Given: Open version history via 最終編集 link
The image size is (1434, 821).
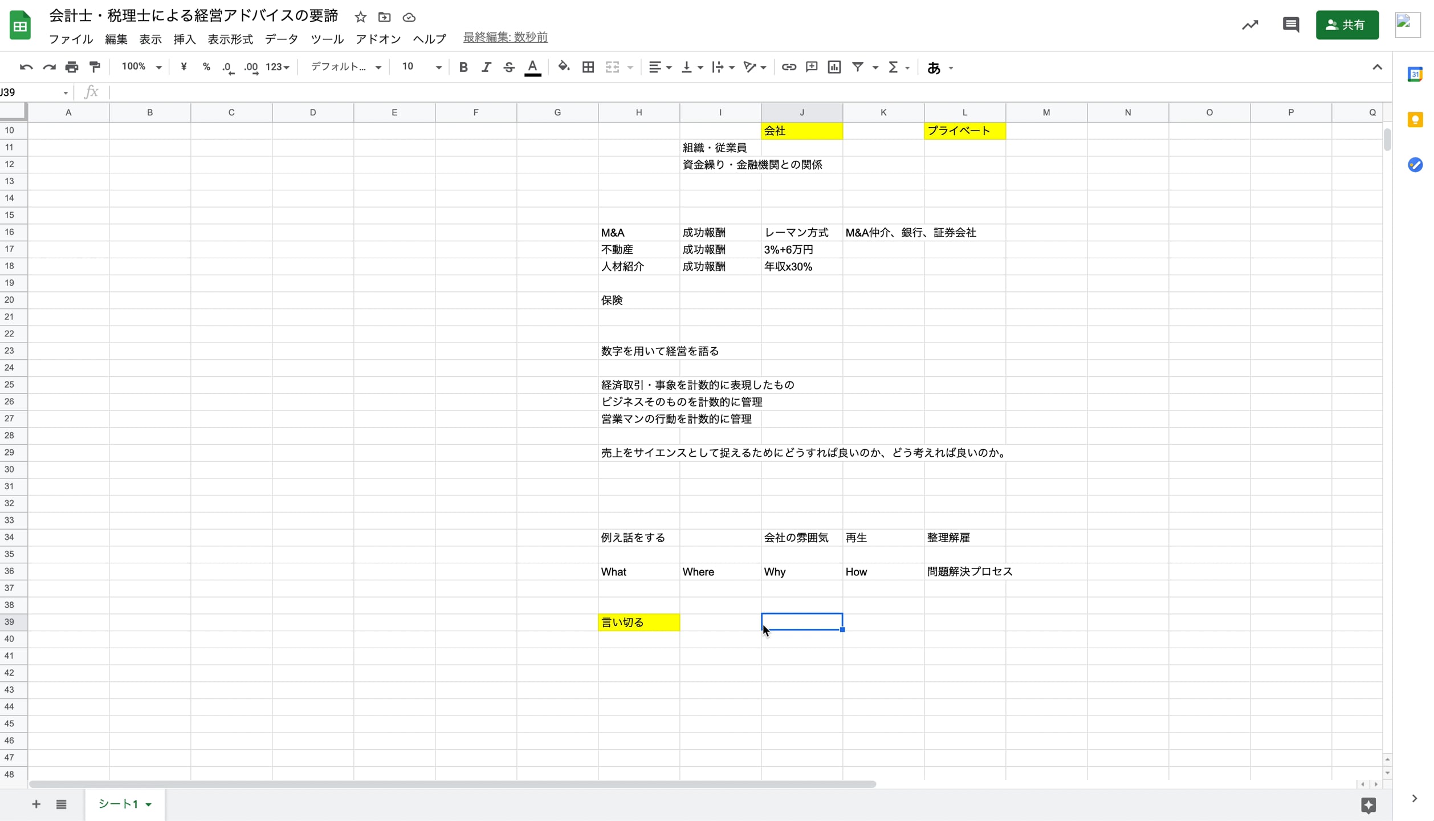Looking at the screenshot, I should (x=504, y=36).
